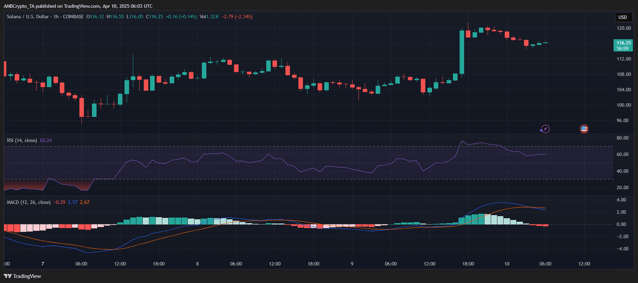Select the 1h interval label in the chart legend
638x283 pixels.
56,17
